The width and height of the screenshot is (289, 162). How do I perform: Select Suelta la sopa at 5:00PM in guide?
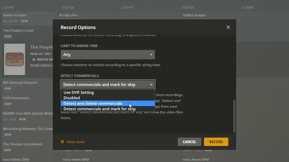[x=194, y=15]
